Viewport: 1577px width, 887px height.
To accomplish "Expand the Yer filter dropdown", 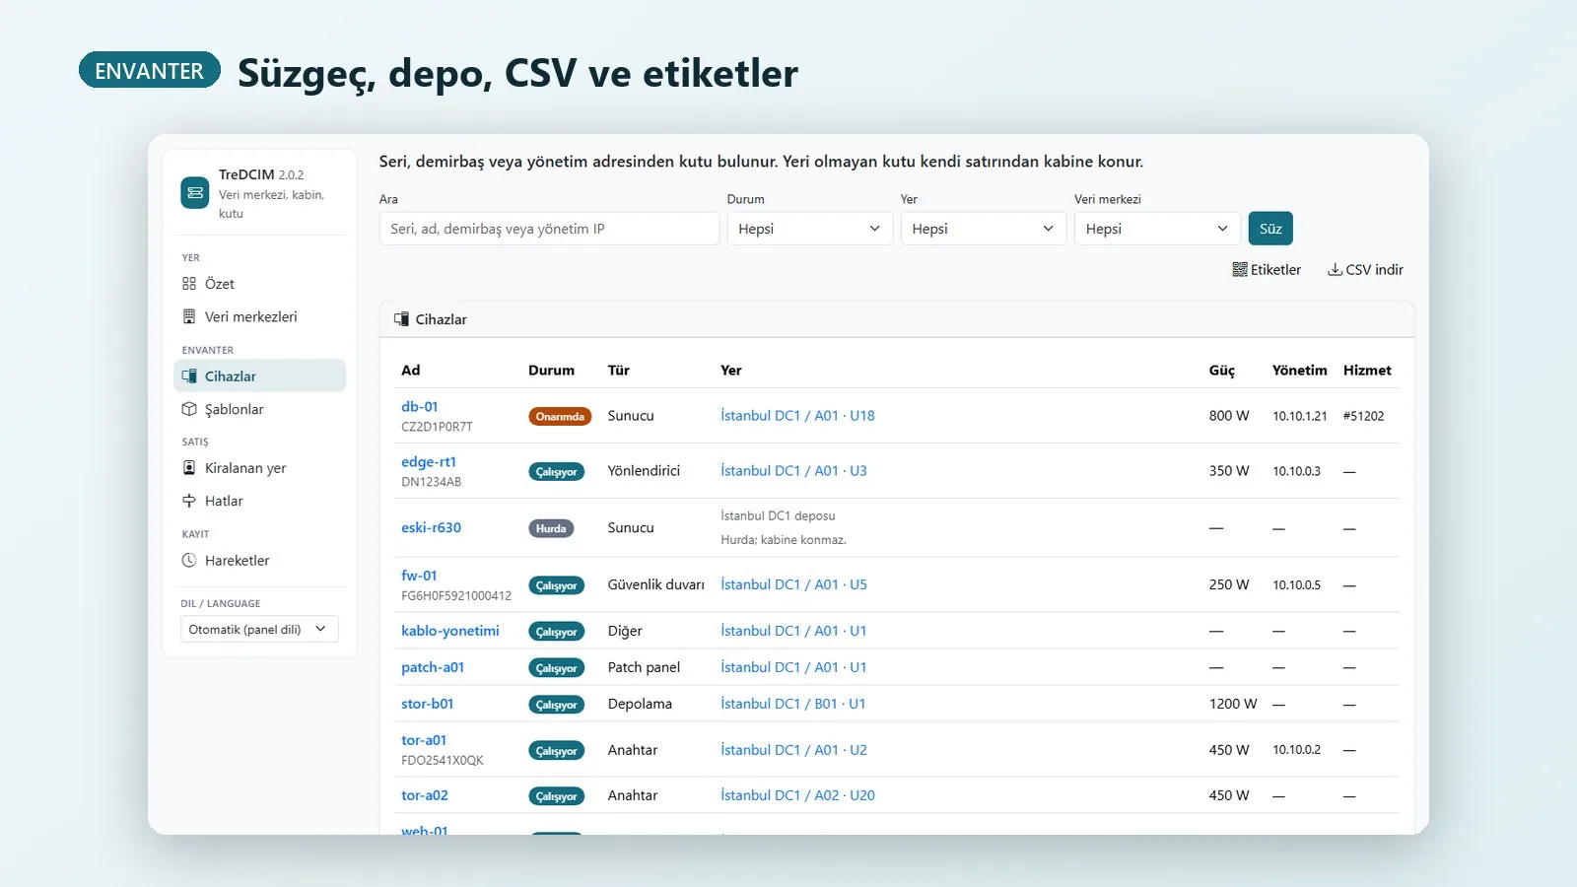I will 984,229.
